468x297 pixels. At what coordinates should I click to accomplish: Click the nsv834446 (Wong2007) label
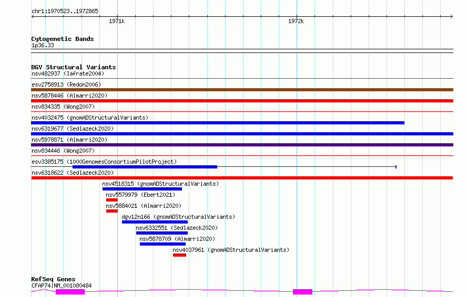click(63, 151)
